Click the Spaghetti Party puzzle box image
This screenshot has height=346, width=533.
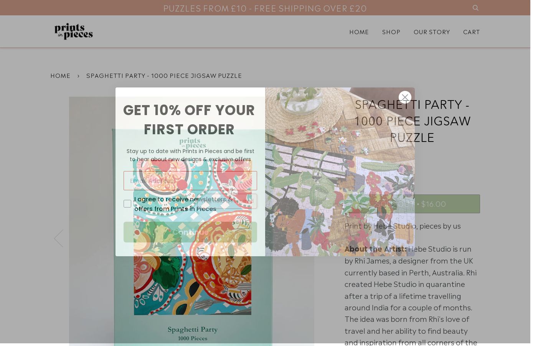(x=192, y=238)
